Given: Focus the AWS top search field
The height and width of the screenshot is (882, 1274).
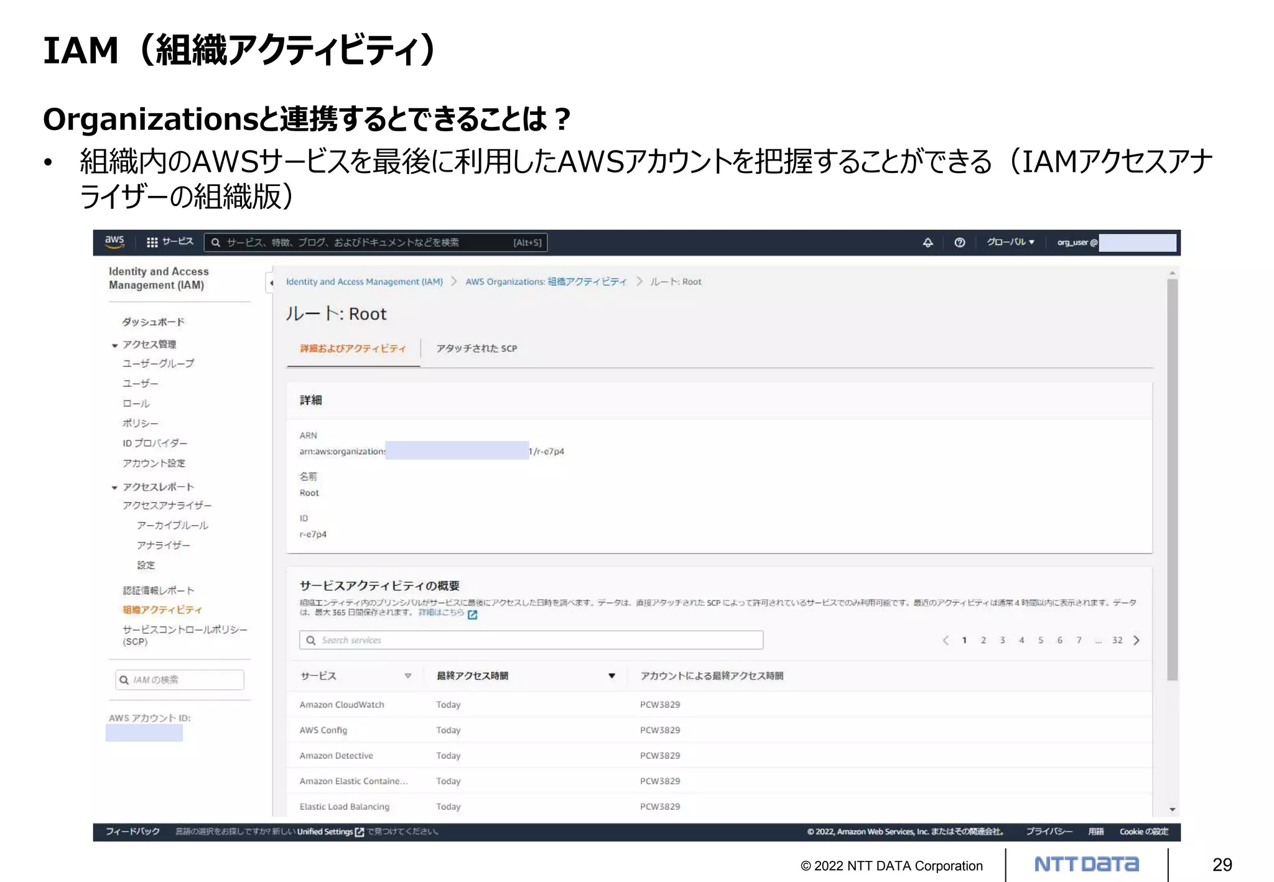Looking at the screenshot, I should [x=376, y=243].
